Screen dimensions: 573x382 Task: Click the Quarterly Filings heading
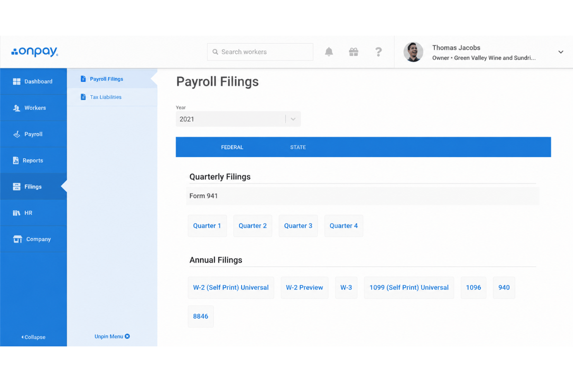pyautogui.click(x=220, y=177)
